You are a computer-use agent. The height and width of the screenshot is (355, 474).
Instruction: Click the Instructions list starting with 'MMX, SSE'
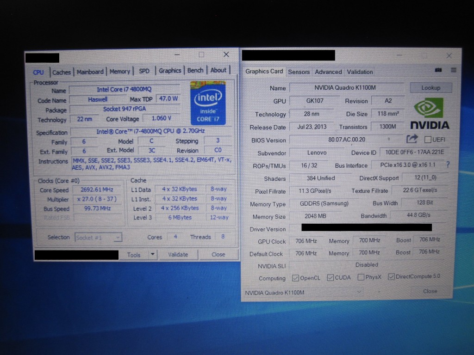[x=152, y=163]
